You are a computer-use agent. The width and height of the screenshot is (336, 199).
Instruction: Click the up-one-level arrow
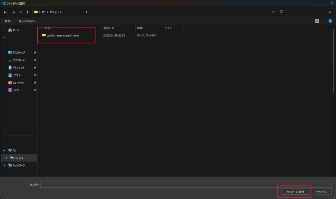coord(28,12)
